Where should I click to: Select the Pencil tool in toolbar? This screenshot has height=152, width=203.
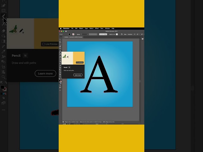(x=60, y=51)
